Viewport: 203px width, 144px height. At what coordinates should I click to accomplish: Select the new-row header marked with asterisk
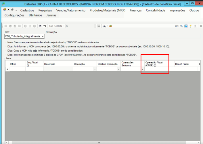[x=7, y=69]
